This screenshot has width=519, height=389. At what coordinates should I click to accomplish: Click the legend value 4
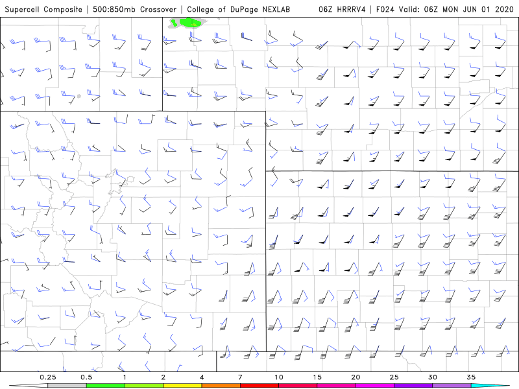(x=202, y=377)
